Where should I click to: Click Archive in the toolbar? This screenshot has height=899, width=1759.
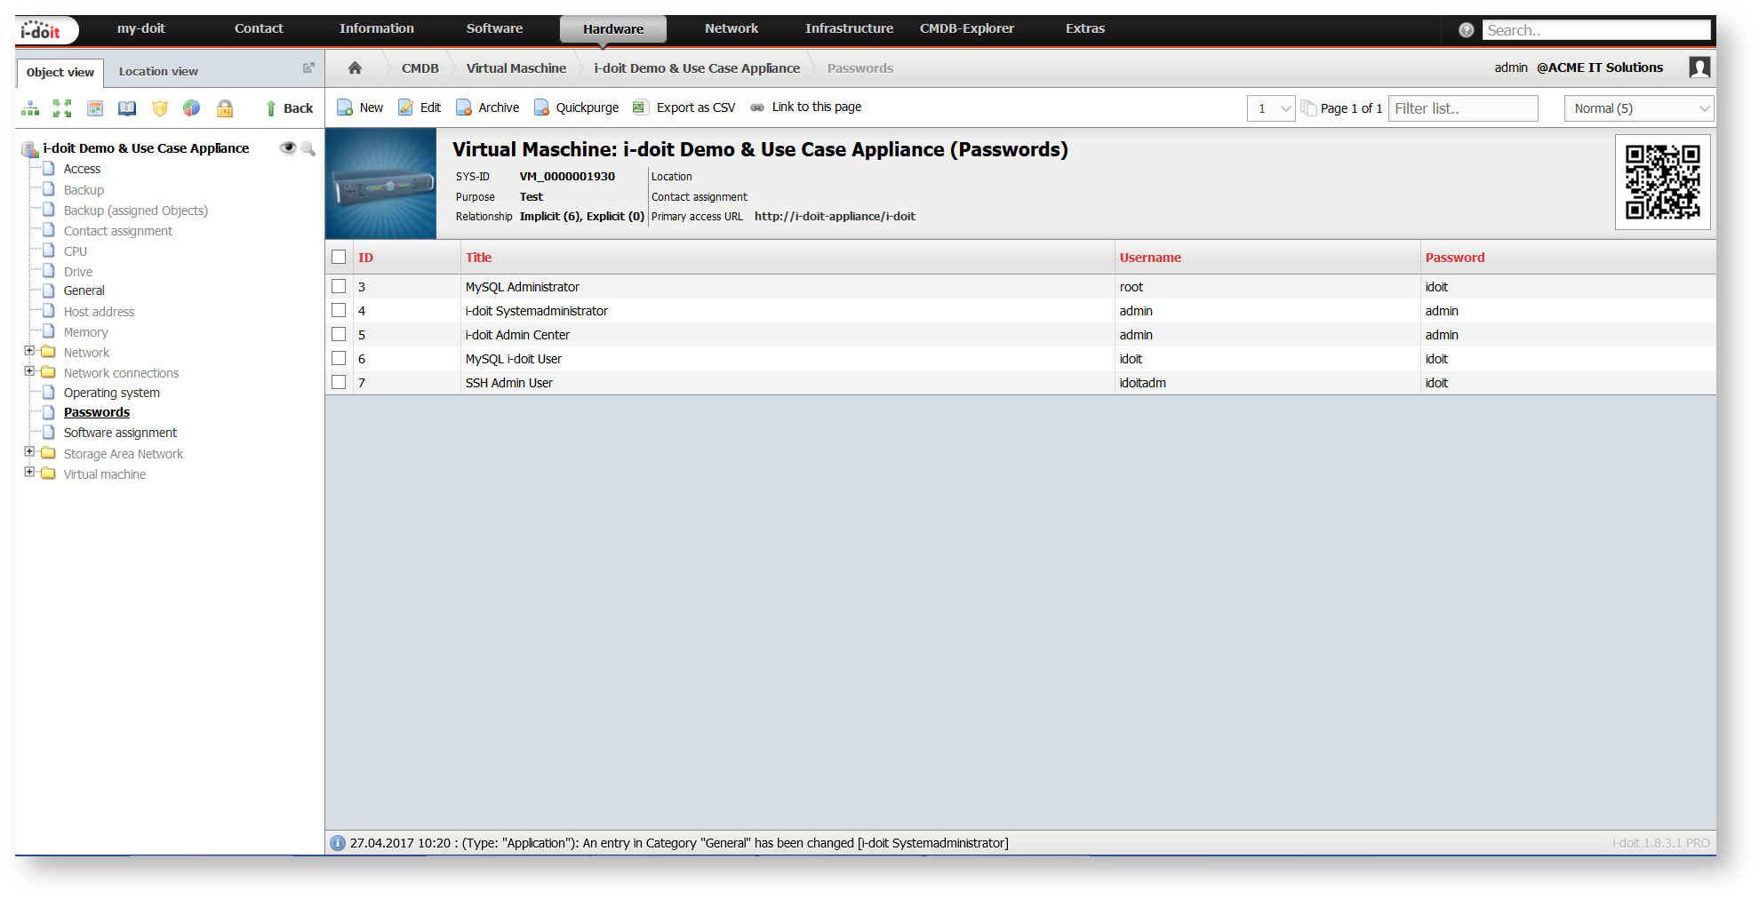(487, 107)
